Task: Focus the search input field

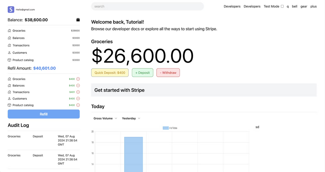Action: coord(147,6)
